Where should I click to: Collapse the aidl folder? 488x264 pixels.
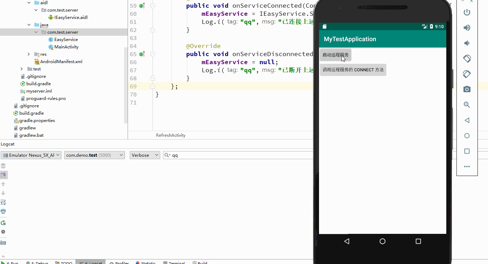pos(29,2)
